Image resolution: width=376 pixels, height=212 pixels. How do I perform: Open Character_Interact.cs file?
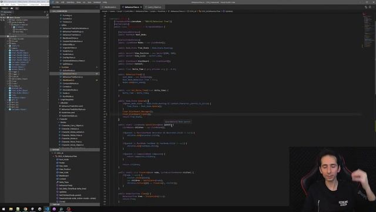point(70,129)
